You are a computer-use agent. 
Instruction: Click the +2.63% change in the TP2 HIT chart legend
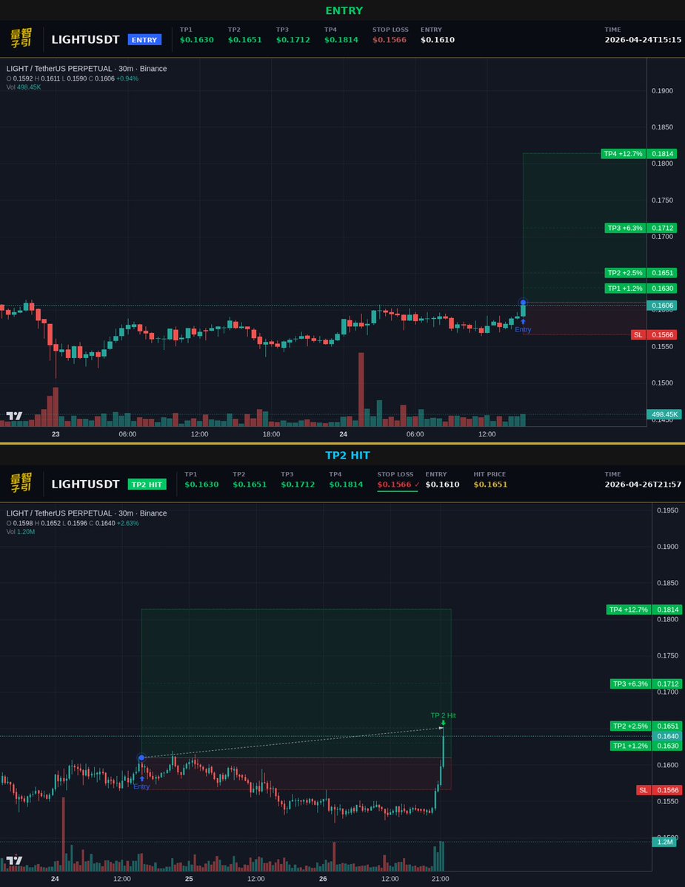pos(127,523)
